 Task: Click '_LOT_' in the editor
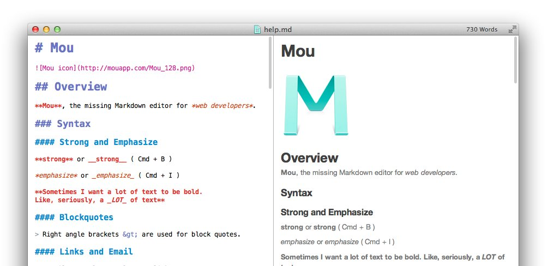coord(117,200)
